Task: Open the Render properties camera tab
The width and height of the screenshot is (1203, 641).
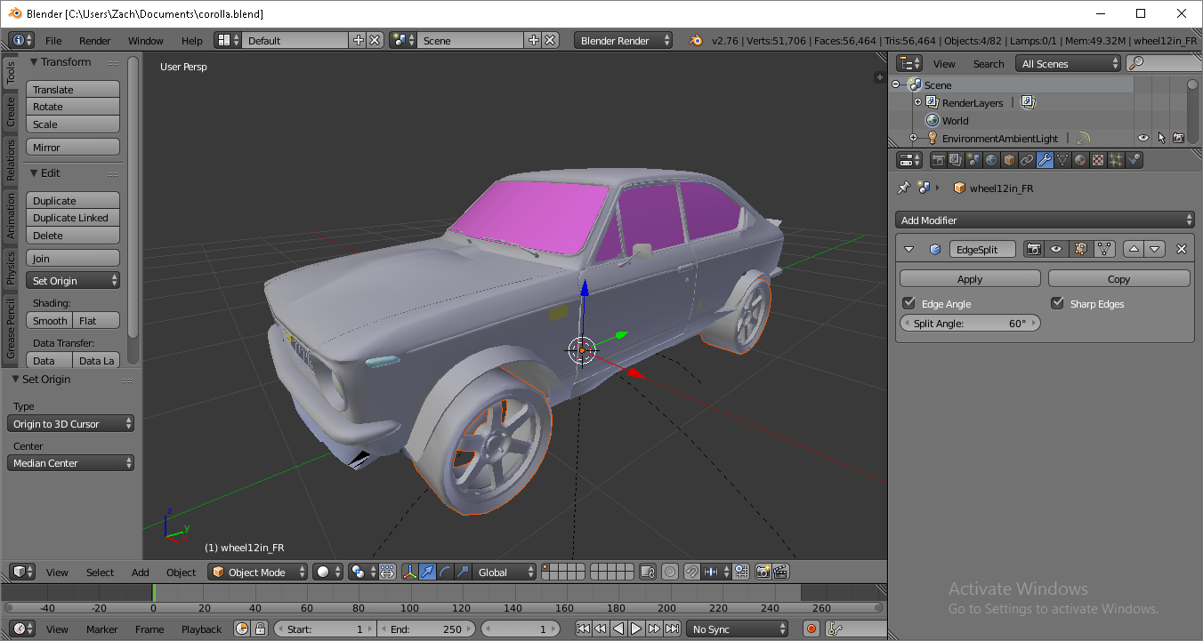Action: [x=938, y=160]
